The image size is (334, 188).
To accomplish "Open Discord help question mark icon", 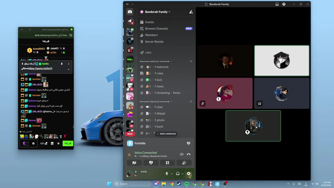I will (284, 4).
